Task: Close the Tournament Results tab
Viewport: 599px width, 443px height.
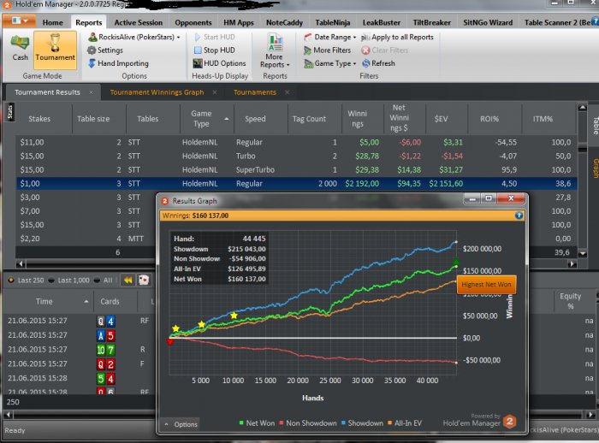Action: (x=91, y=92)
